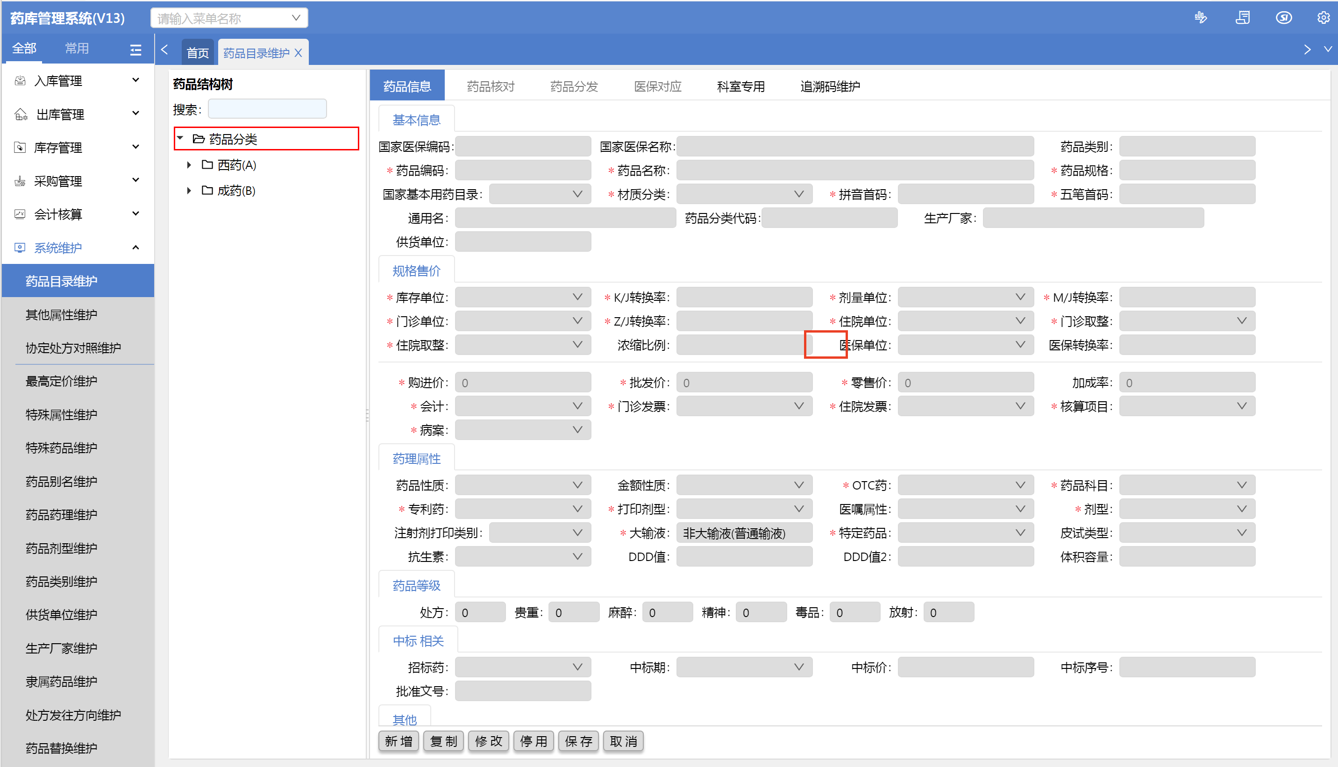This screenshot has width=1338, height=767.
Task: Expand the 入库管理 sidebar menu
Action: click(x=78, y=81)
